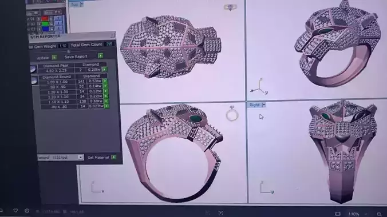Click the play arrow icon on layer 02 row
This screenshot has height=217, width=387.
[x=40, y=24]
